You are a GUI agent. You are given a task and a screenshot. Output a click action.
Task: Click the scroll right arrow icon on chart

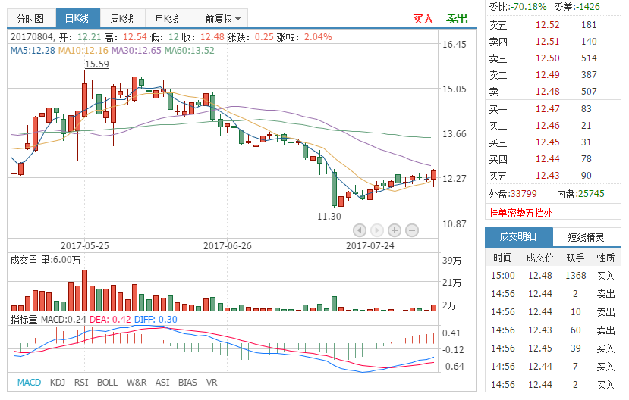coord(377,230)
